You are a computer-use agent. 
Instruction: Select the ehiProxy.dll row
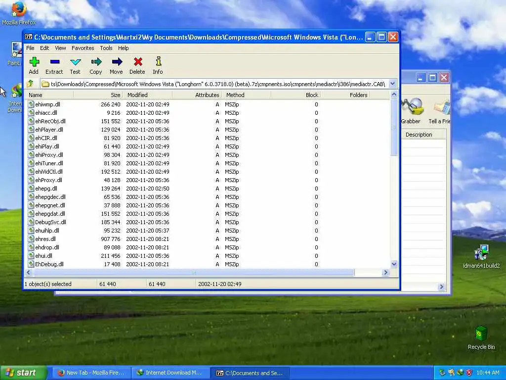pyautogui.click(x=208, y=155)
